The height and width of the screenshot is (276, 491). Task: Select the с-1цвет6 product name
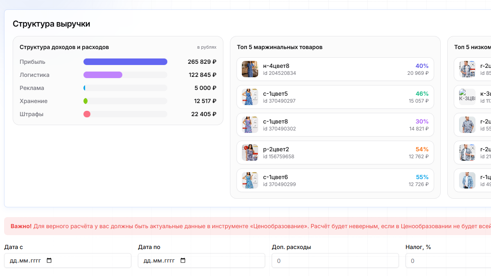[x=275, y=177]
